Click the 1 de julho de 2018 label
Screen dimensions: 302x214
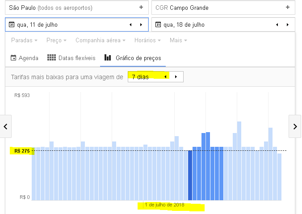[x=164, y=205]
